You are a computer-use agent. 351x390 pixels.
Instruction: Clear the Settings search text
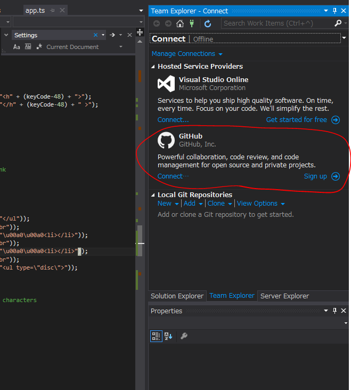[95, 35]
